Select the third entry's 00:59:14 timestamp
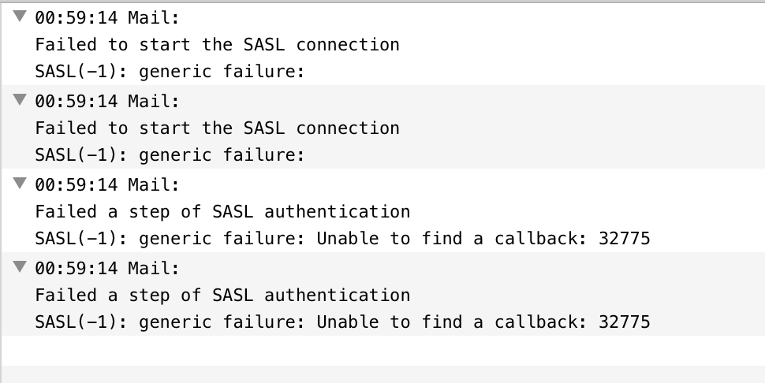 pyautogui.click(x=76, y=184)
